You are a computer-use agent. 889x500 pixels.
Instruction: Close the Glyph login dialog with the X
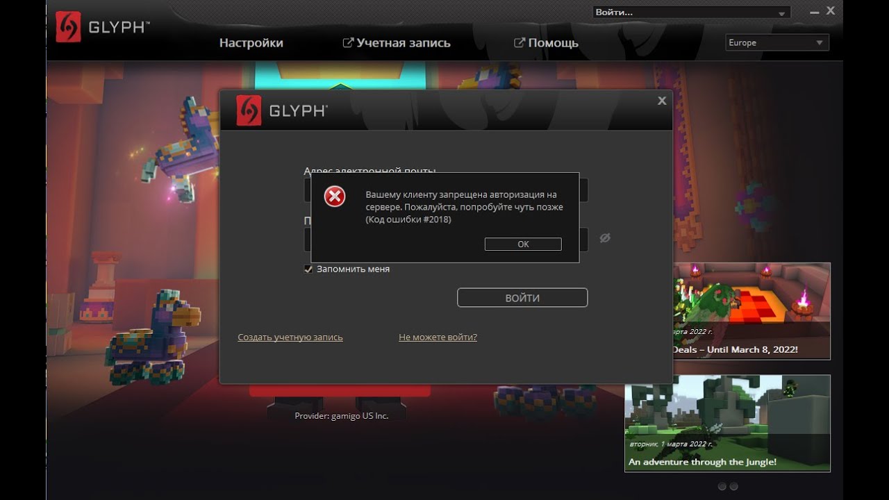pyautogui.click(x=662, y=101)
